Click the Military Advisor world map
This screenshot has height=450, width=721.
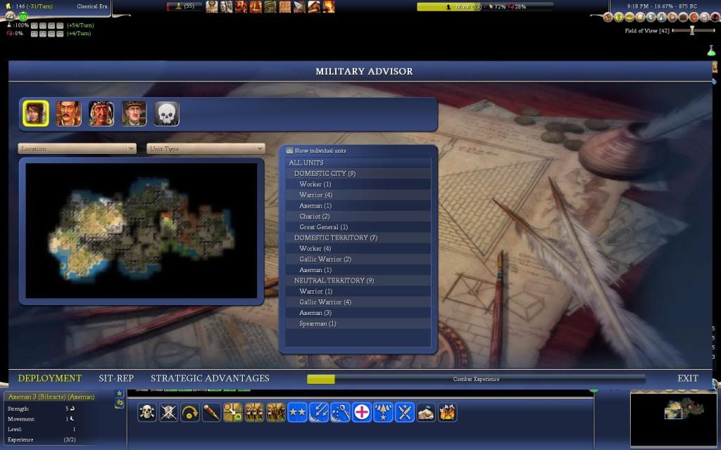141,231
